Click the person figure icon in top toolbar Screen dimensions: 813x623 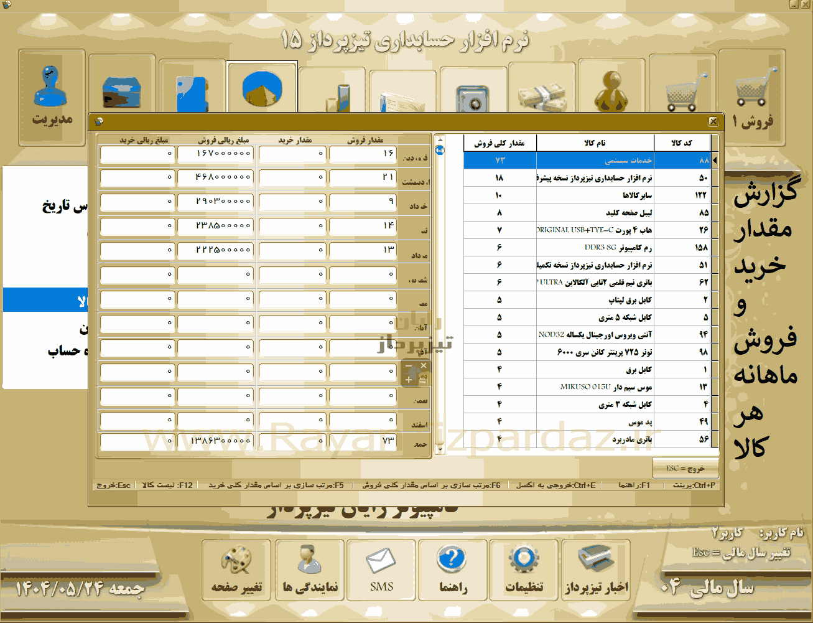(611, 91)
